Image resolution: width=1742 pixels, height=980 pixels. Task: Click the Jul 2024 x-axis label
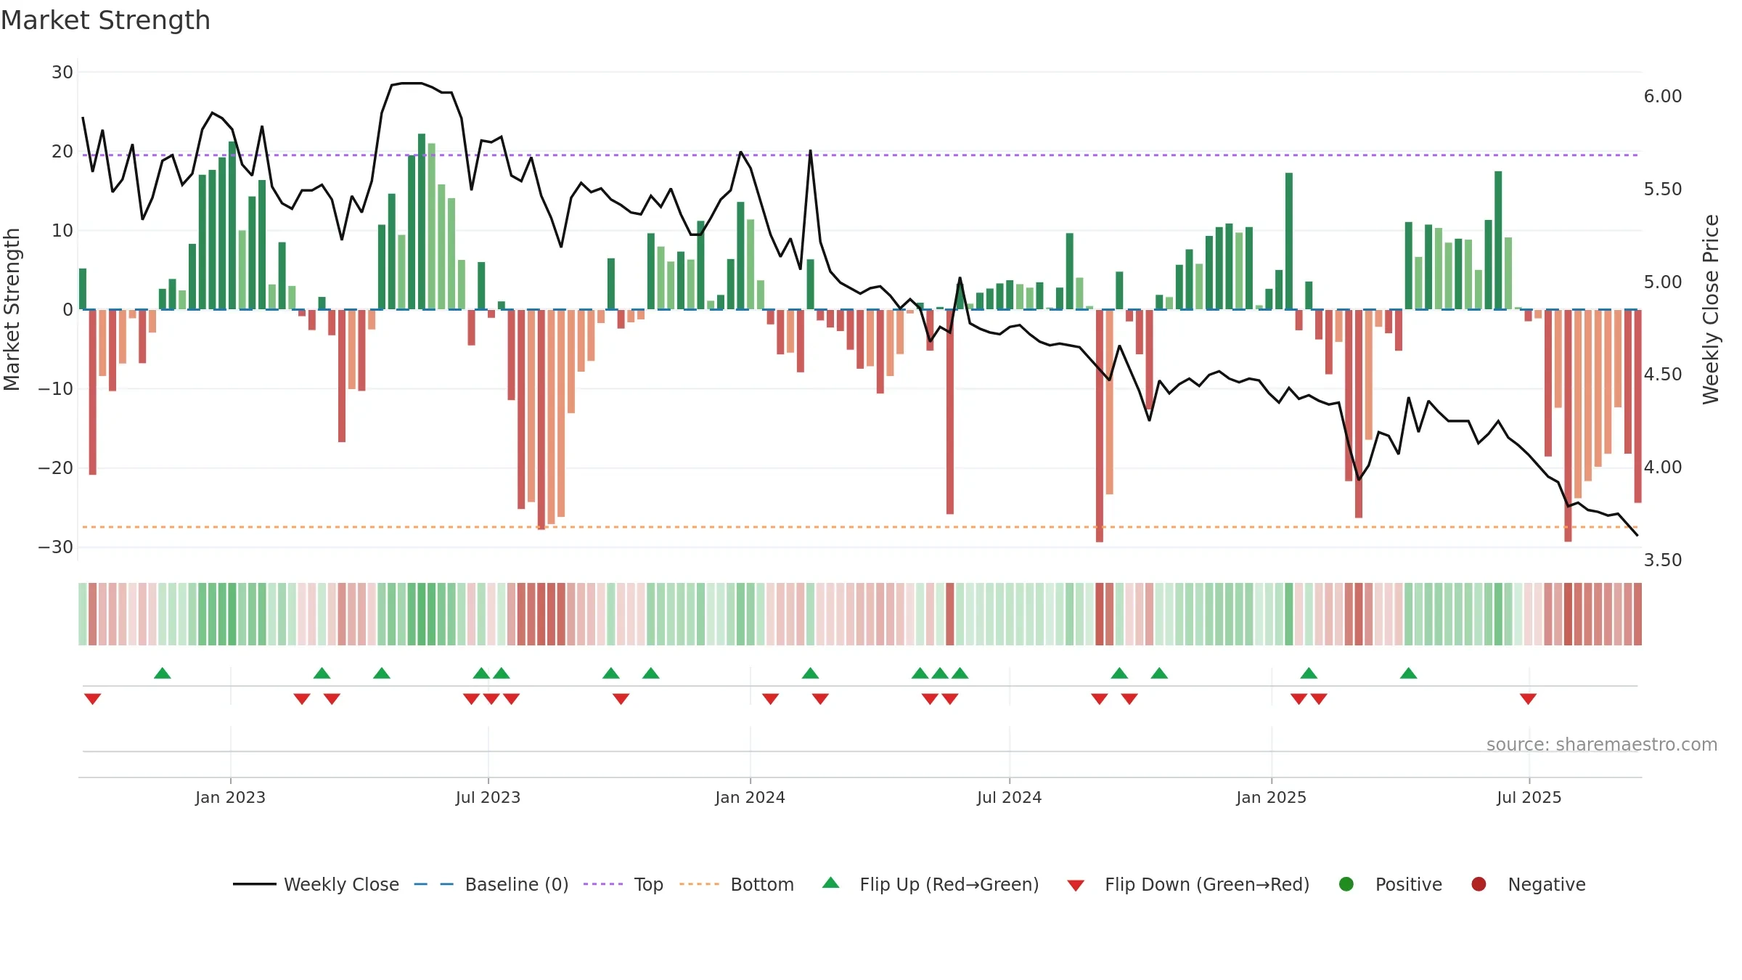(x=1009, y=797)
